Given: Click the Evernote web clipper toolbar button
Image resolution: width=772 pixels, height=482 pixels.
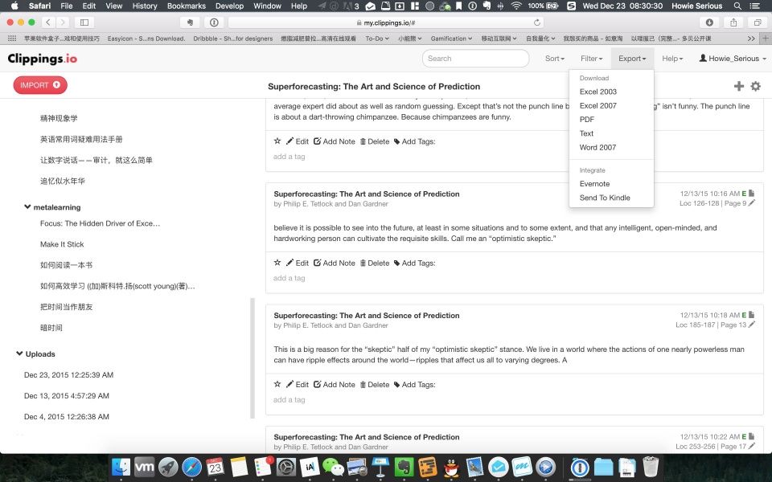Looking at the screenshot, I should point(190,22).
